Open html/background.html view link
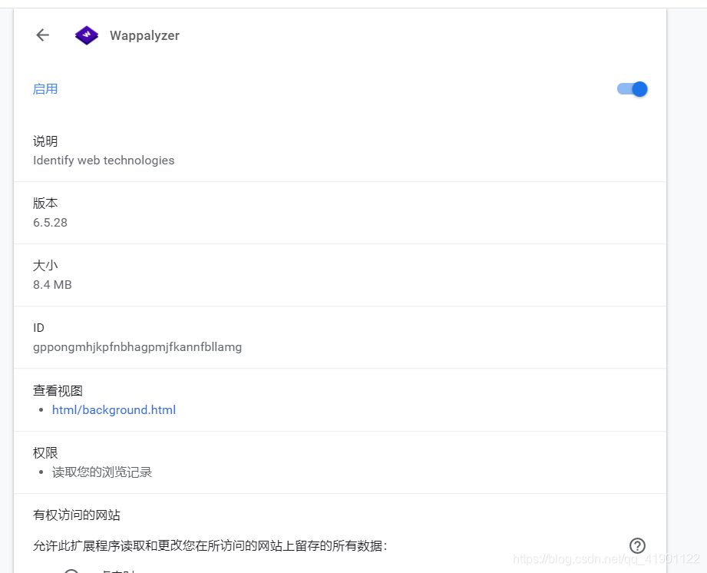Image resolution: width=707 pixels, height=573 pixels. (x=114, y=409)
